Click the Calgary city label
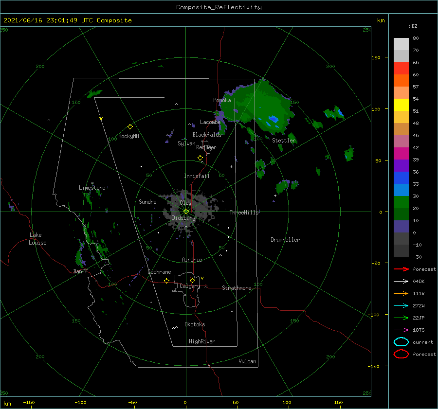 190,286
